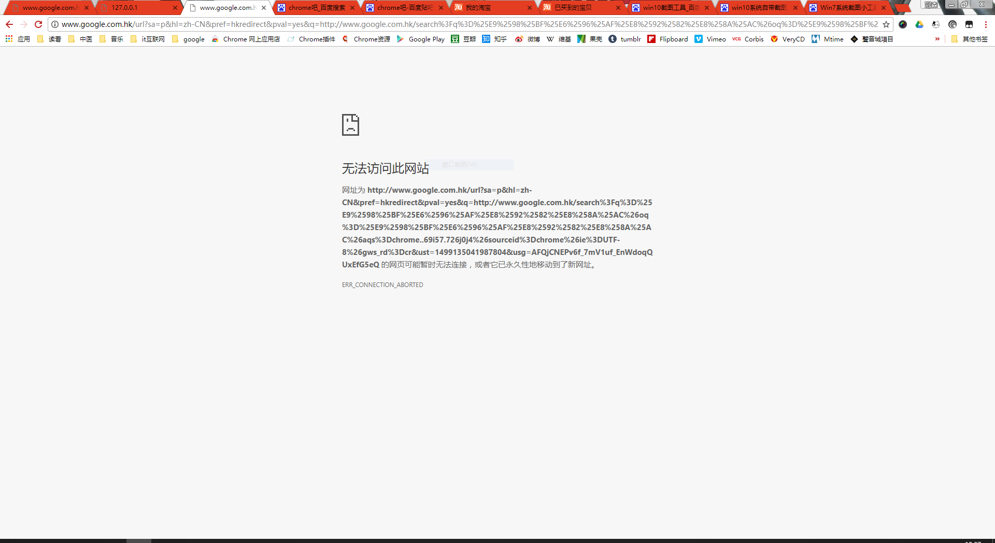Viewport: 995px width, 543px height.
Task: Switch to the win10截图工具 tab
Action: 671,8
